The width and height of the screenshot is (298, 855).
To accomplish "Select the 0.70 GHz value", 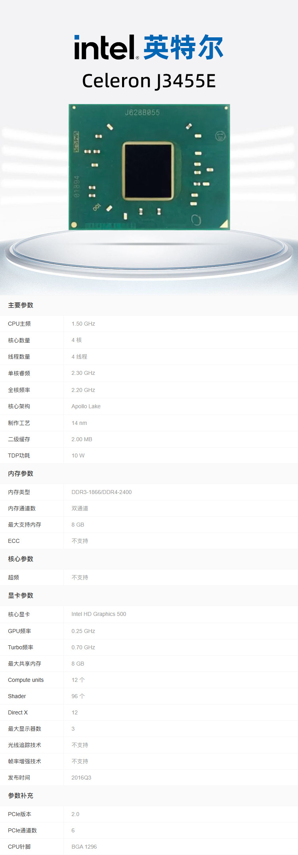I will pyautogui.click(x=83, y=647).
